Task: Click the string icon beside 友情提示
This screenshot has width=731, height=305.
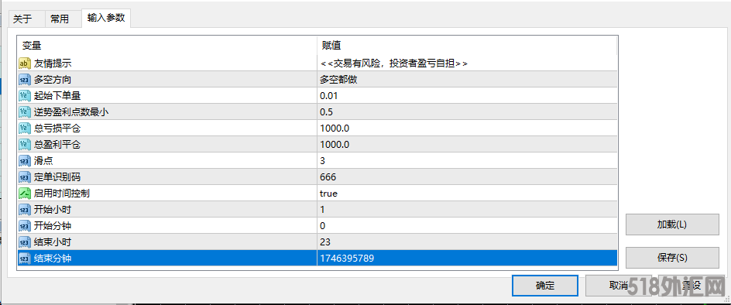Action: click(x=25, y=63)
